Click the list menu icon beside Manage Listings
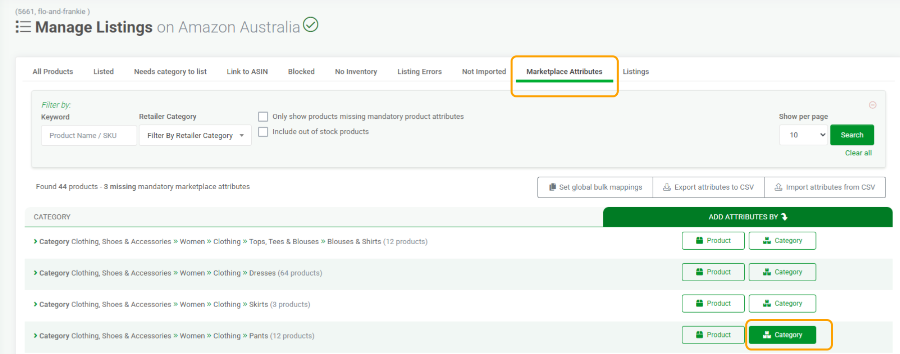Image resolution: width=900 pixels, height=354 pixels. 23,27
